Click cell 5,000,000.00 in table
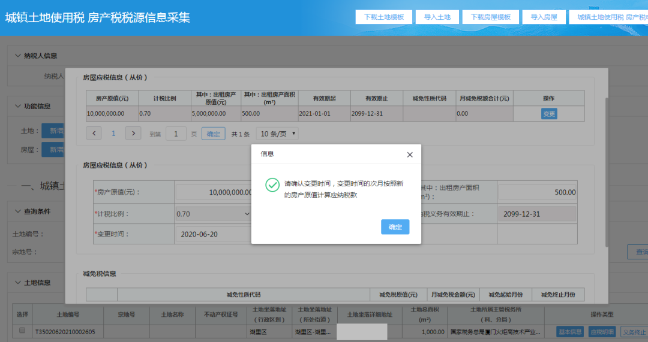 pyautogui.click(x=216, y=113)
